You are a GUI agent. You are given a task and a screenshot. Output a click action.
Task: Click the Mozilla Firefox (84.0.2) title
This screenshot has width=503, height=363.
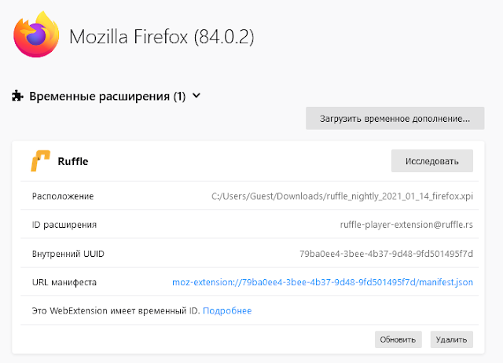(x=162, y=36)
